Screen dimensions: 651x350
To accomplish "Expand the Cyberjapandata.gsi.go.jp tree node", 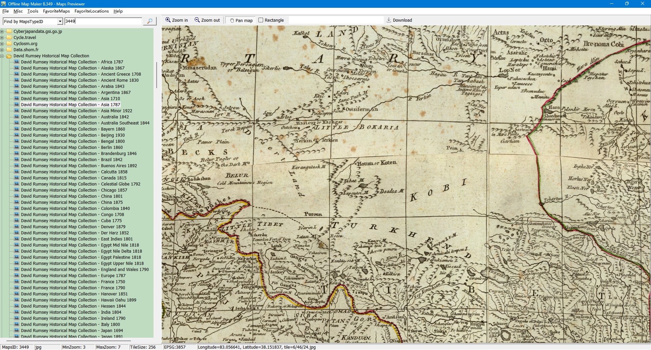I will [x=2, y=32].
